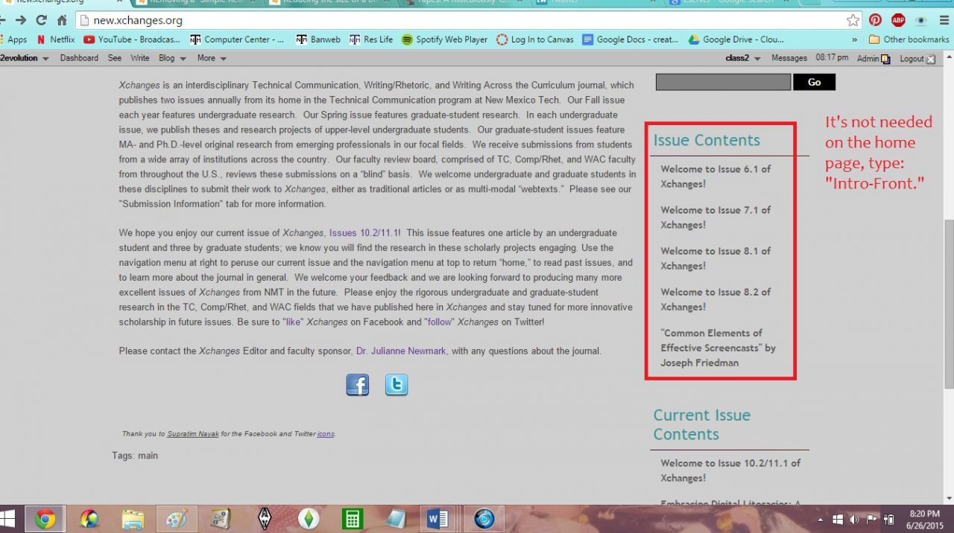Open the Chrome hamburger menu
The width and height of the screenshot is (954, 533).
944,20
